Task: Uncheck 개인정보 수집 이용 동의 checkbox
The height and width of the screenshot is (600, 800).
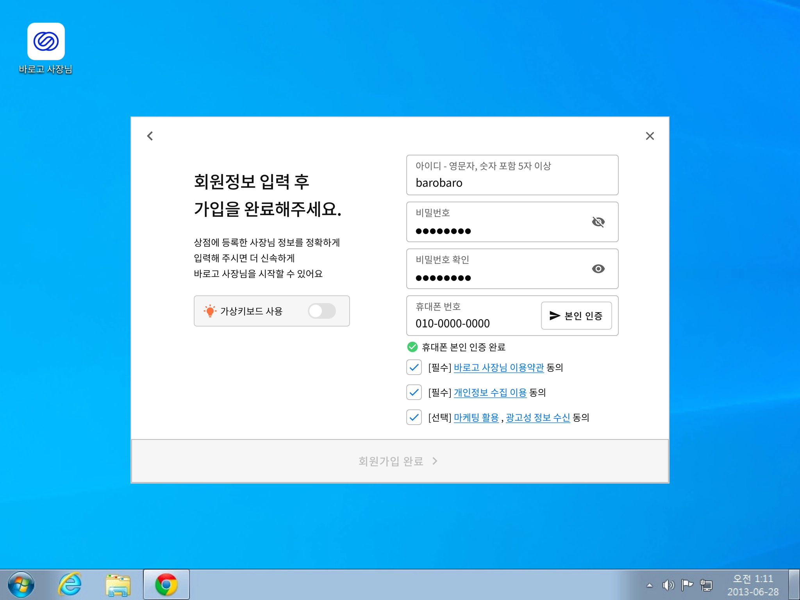Action: 414,392
